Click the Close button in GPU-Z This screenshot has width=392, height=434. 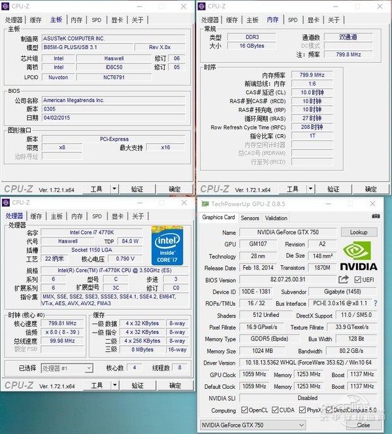click(x=363, y=425)
